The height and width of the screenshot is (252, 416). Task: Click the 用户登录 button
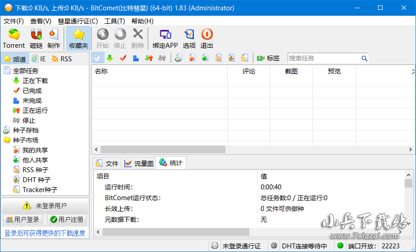coord(22,219)
